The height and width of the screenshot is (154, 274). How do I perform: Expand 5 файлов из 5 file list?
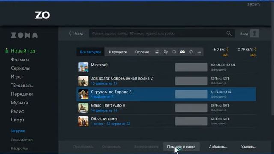coord(102,97)
